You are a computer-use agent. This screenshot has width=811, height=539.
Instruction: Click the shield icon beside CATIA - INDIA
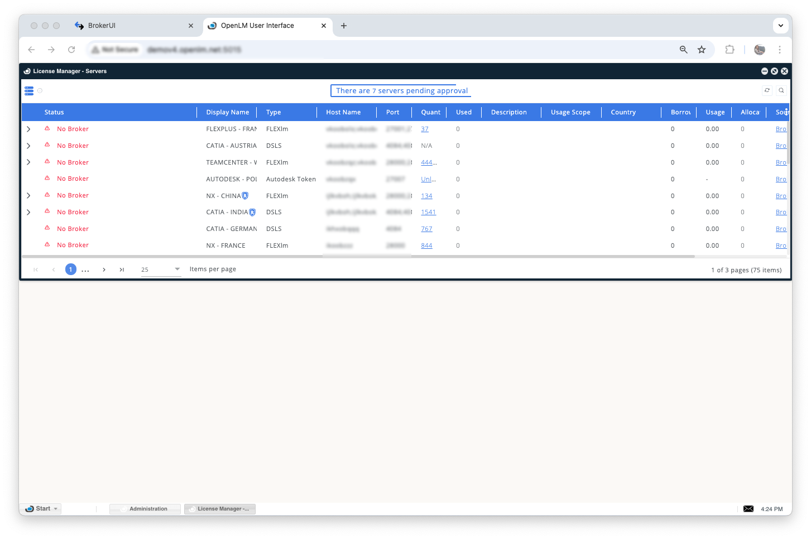(252, 213)
